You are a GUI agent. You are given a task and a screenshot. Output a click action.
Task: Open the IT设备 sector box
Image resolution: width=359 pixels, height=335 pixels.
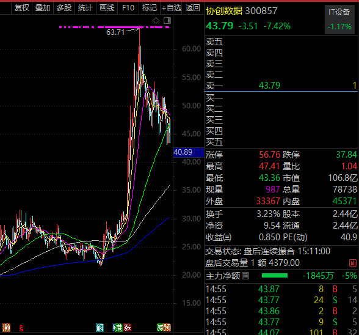[339, 20]
